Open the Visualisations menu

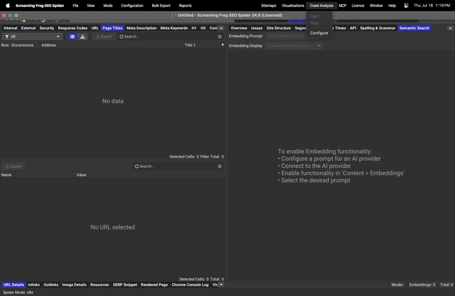click(293, 6)
